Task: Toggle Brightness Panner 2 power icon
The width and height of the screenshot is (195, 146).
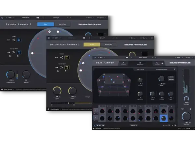Action: tap(49, 38)
